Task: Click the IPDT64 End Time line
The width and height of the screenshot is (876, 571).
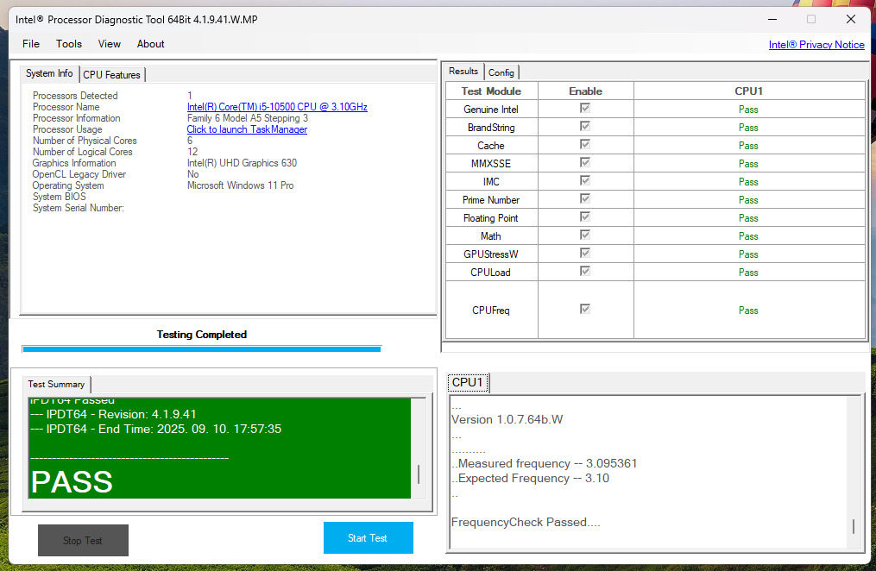Action: tap(156, 429)
